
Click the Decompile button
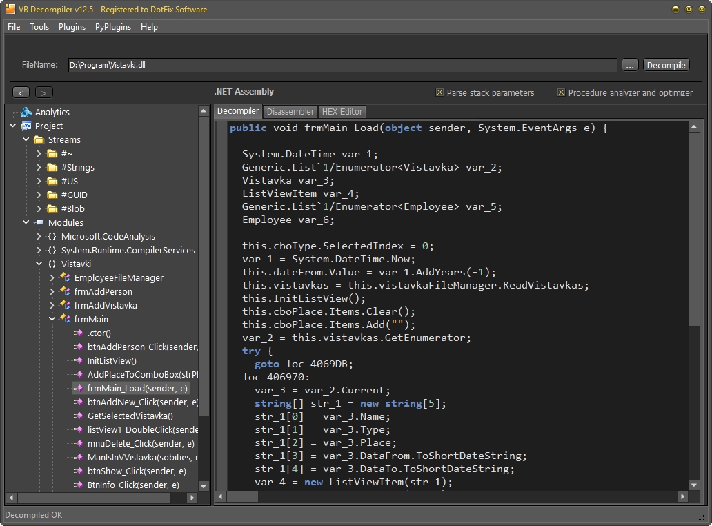coord(666,65)
